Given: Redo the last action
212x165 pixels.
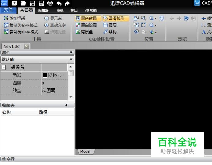Looking at the screenshot, I should [67, 3].
